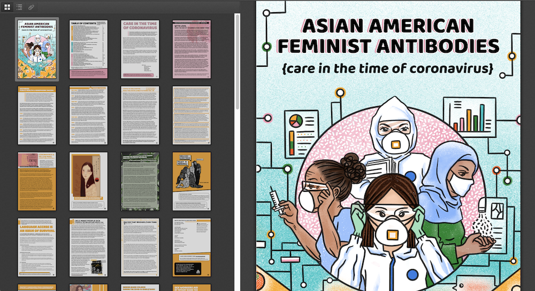Open the green leafy bordered page thumbnail
535x291 pixels.
(140, 182)
